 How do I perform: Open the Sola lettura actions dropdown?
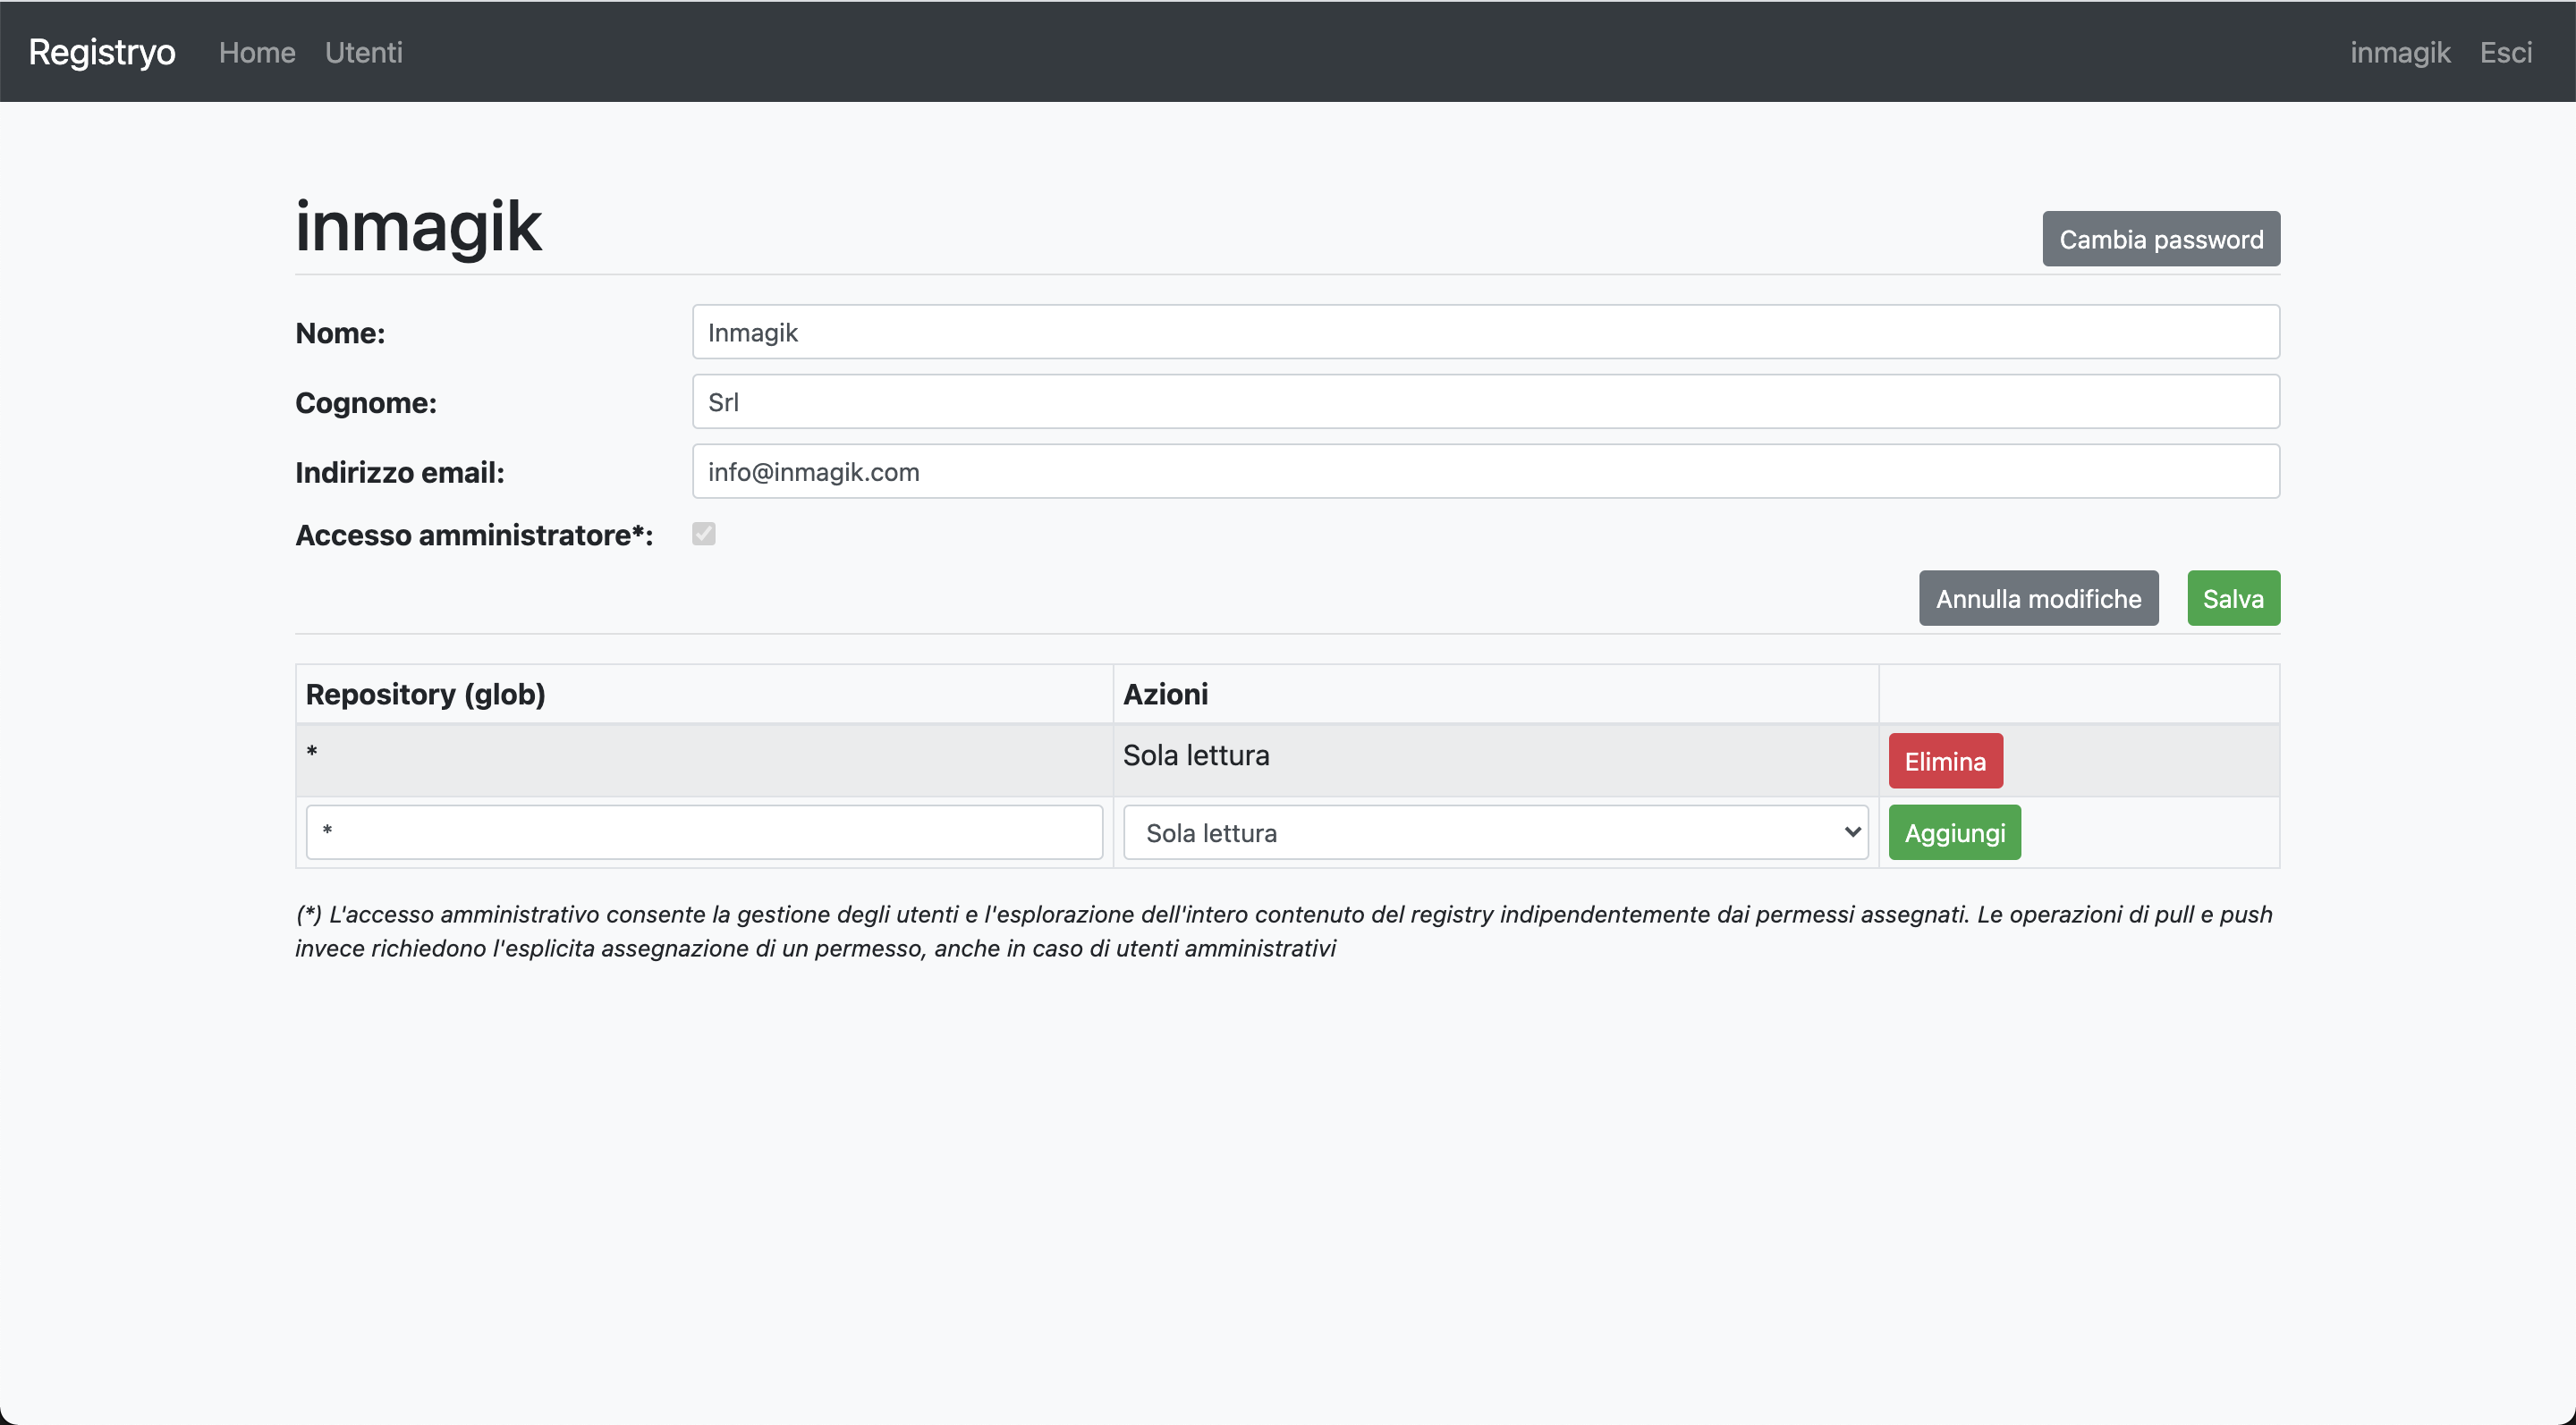point(1494,831)
